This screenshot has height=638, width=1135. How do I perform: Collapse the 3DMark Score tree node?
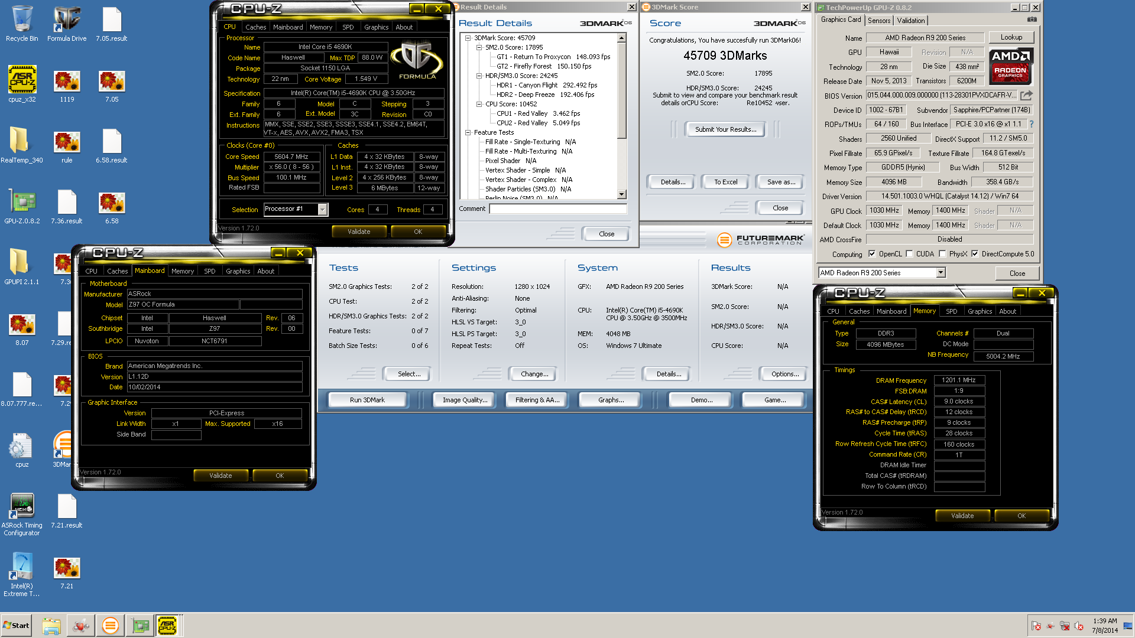pyautogui.click(x=468, y=38)
